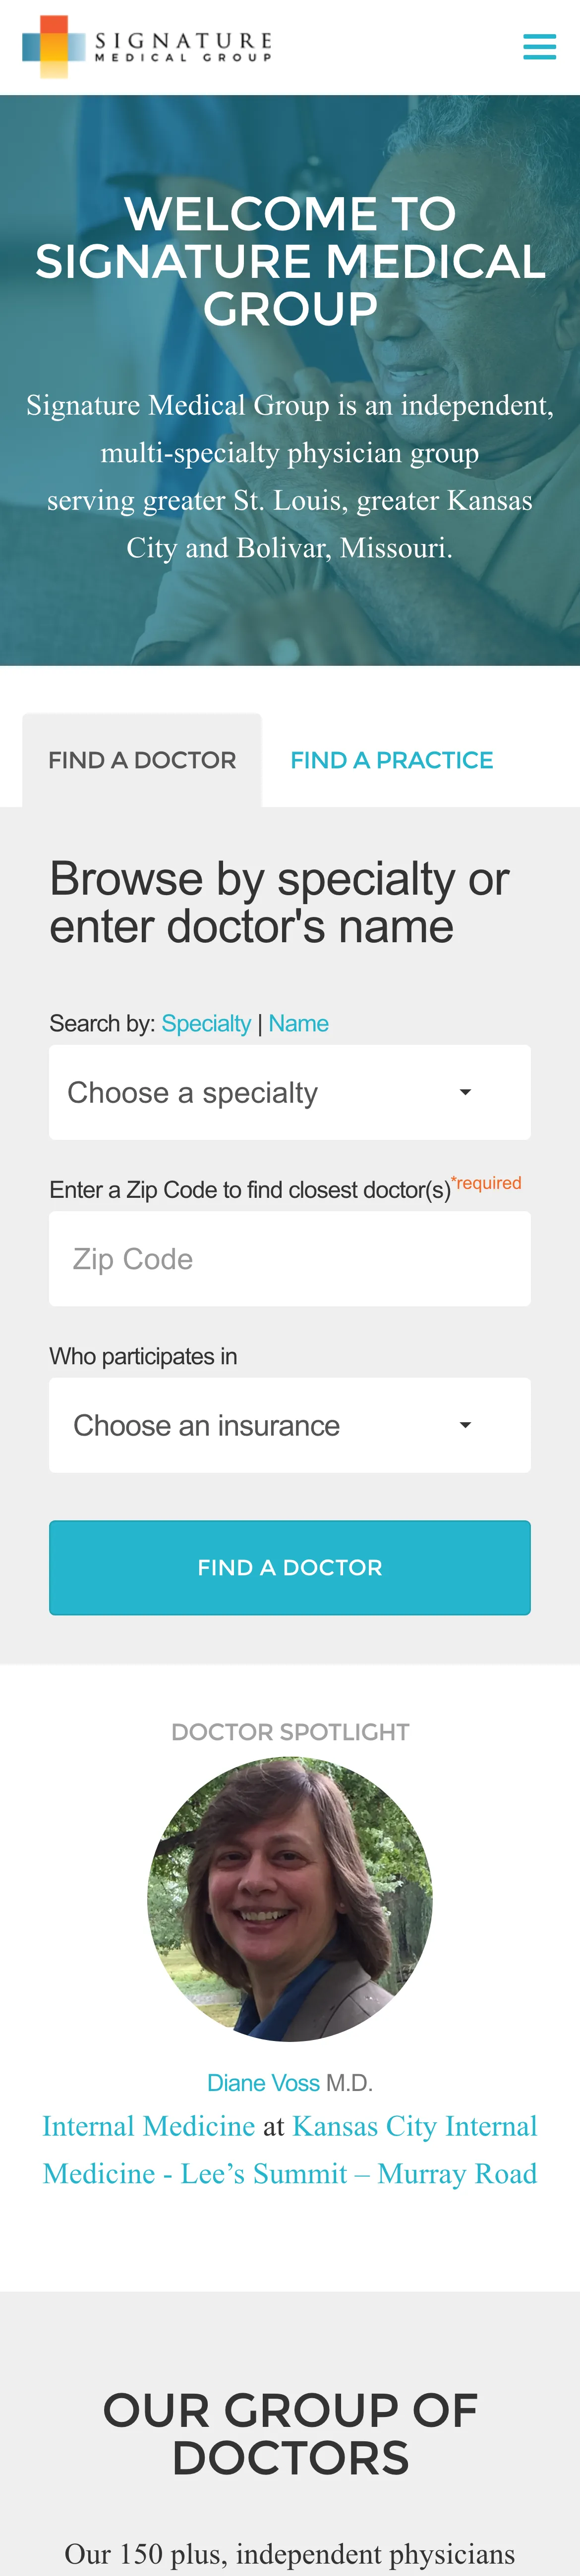The image size is (580, 2576).
Task: Open the hamburger menu icon
Action: coord(539,47)
